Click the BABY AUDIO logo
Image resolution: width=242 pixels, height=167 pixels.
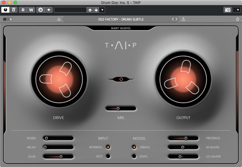coord(121,28)
